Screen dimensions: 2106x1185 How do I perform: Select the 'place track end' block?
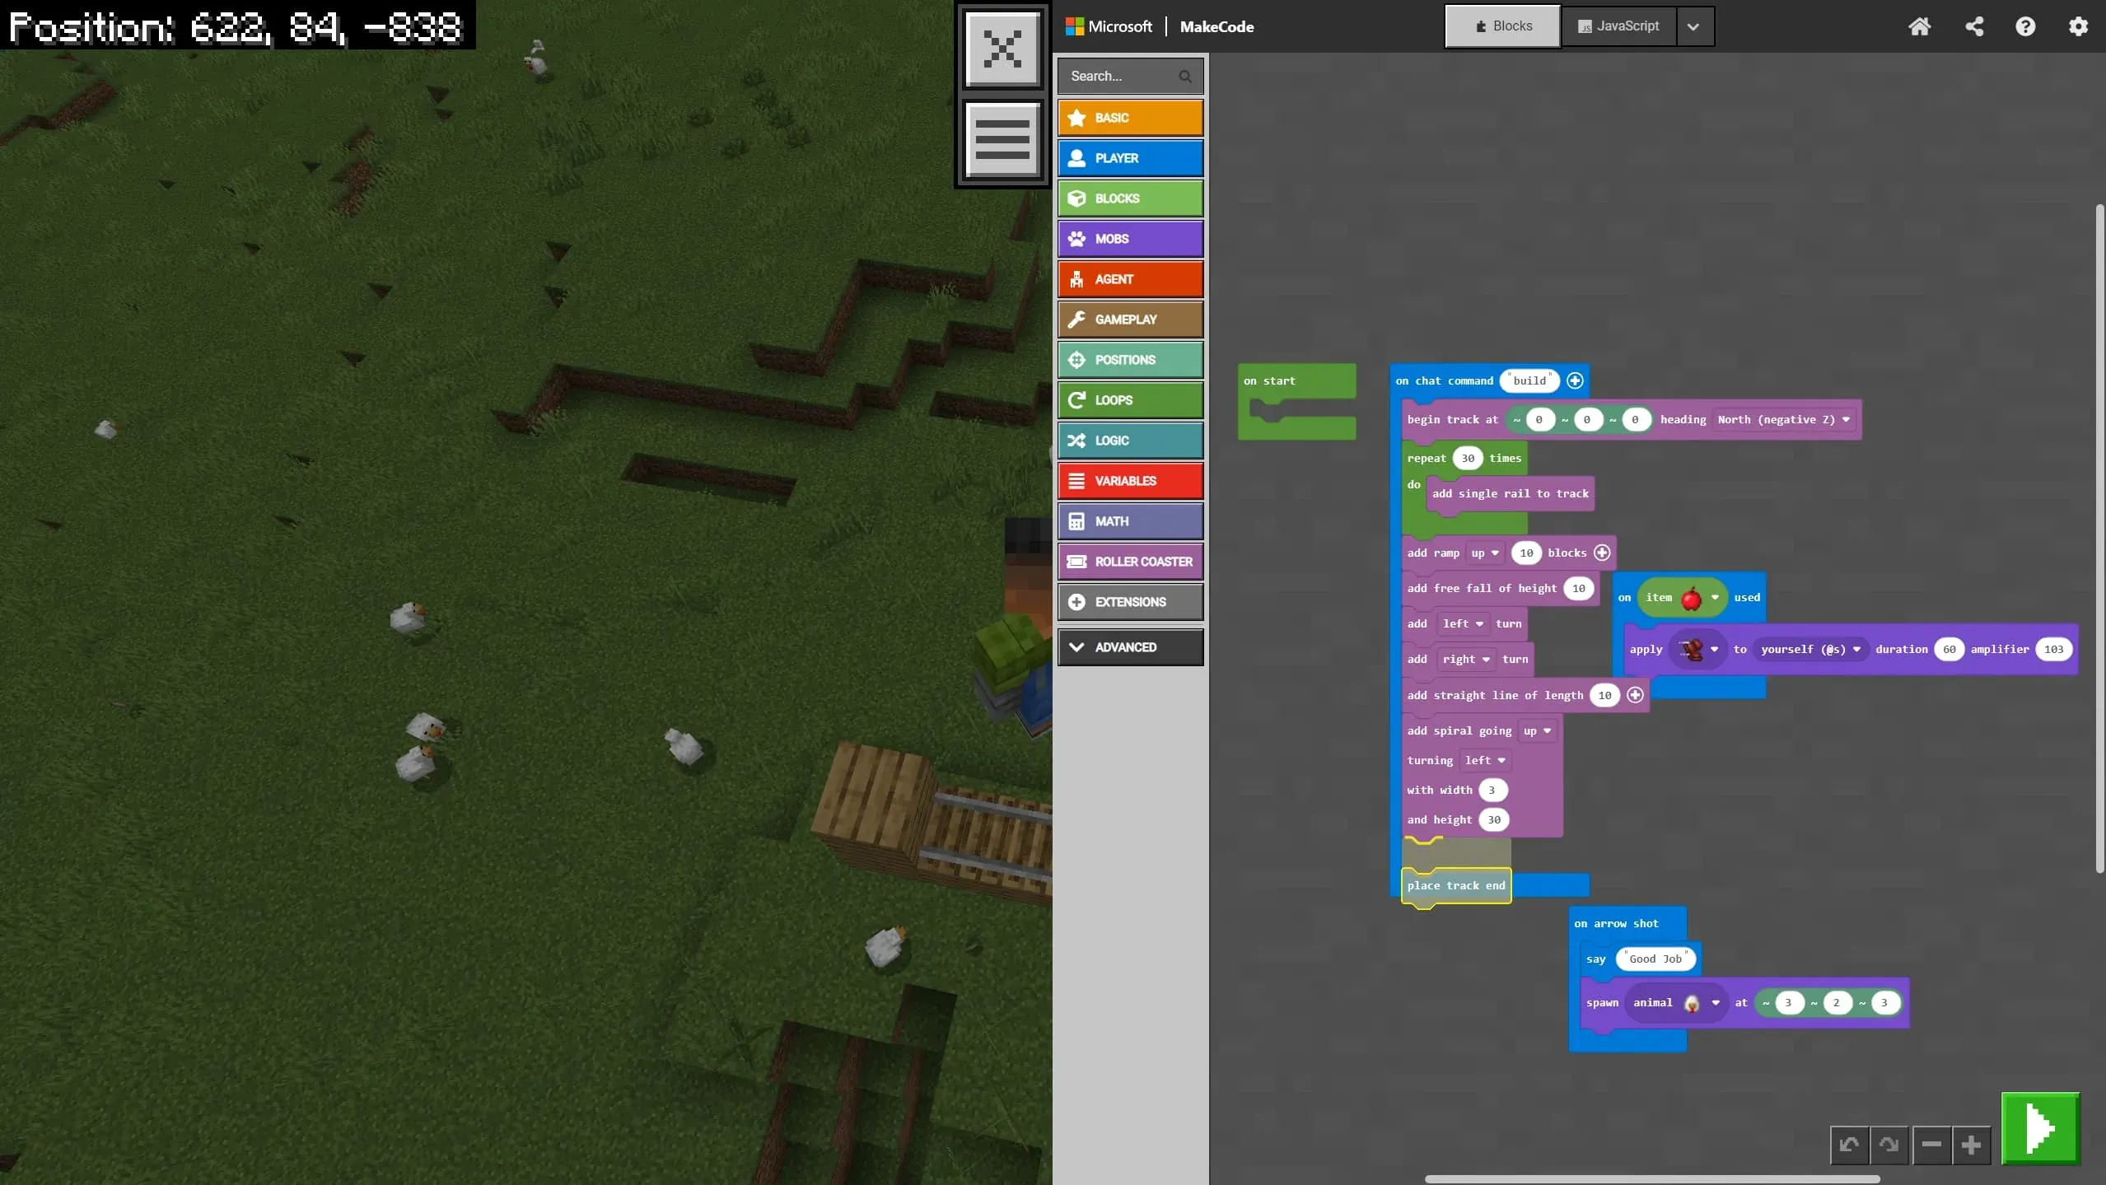point(1455,886)
